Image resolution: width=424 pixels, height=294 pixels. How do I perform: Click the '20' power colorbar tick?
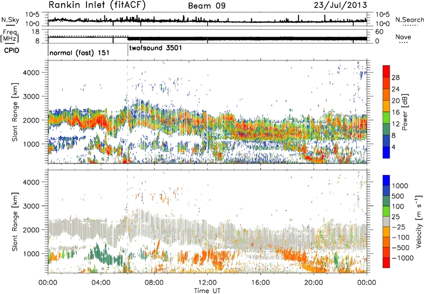(395, 101)
